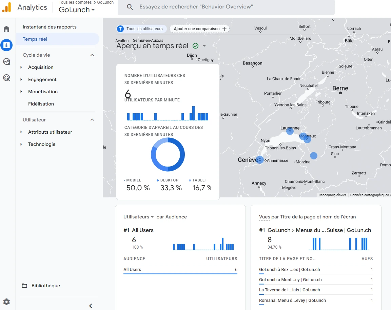Screen dimensions: 391x310
Task: Click the AUDIENCE column header
Action: coord(134,259)
